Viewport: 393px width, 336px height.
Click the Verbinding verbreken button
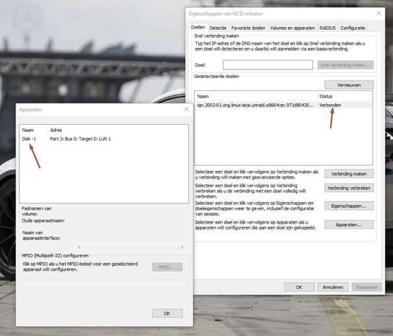349,188
